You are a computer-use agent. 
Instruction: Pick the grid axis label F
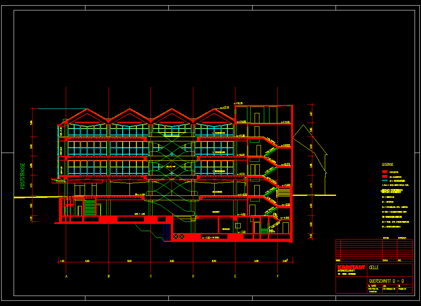[277, 276]
